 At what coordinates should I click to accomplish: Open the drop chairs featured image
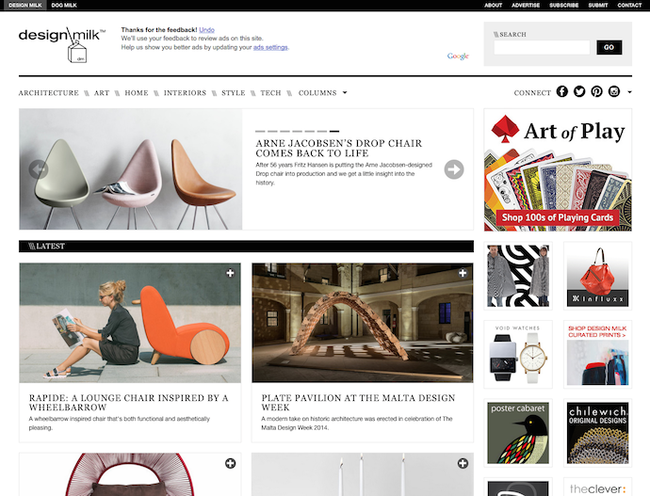point(131,169)
